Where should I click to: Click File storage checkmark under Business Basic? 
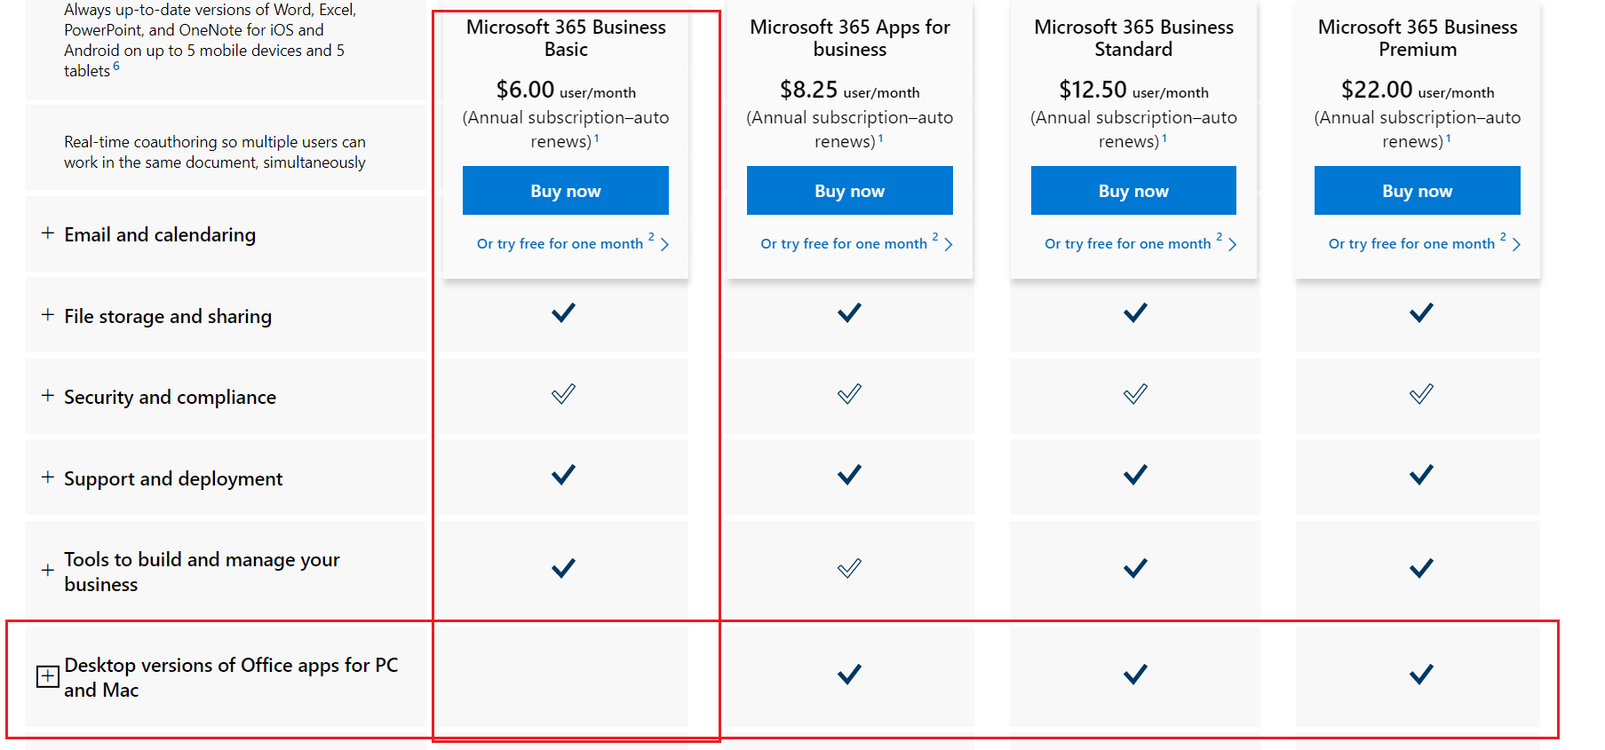coord(563,312)
